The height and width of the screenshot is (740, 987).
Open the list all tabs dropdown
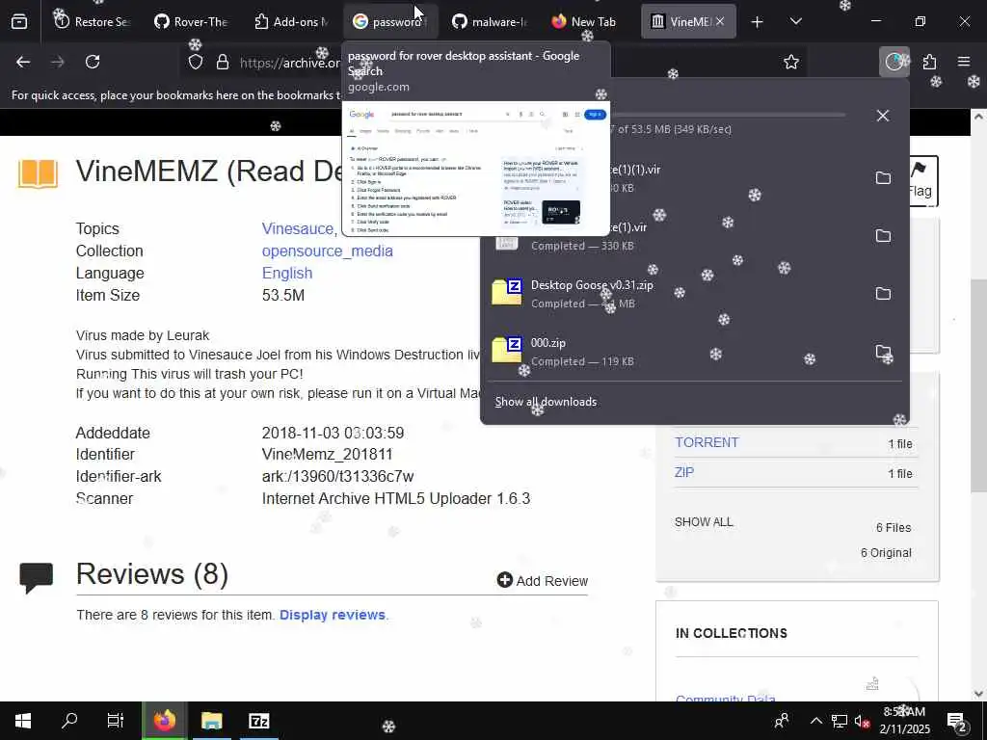tap(795, 21)
